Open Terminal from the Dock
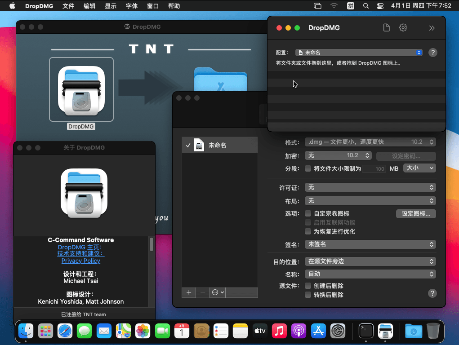Viewport: 459px width, 345px height. [x=366, y=331]
